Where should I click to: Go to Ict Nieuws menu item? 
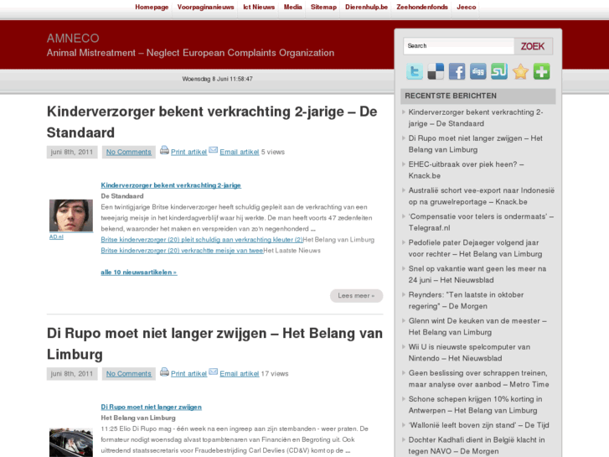[x=259, y=7]
